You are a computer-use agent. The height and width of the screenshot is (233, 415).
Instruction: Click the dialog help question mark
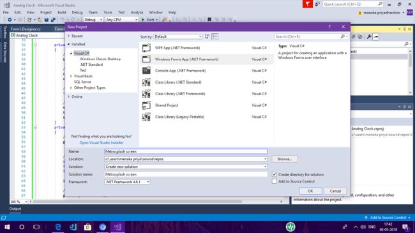(x=329, y=27)
